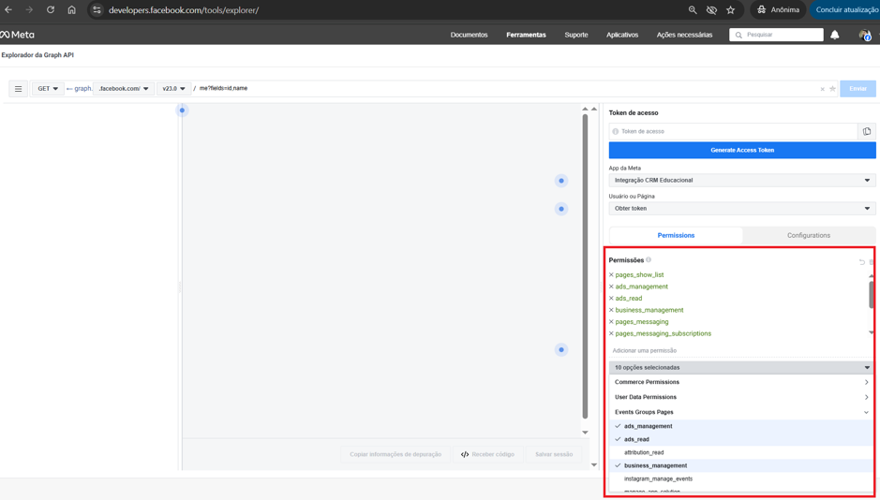Save query as favorite with the star icon
This screenshot has height=500, width=880.
pos(832,89)
